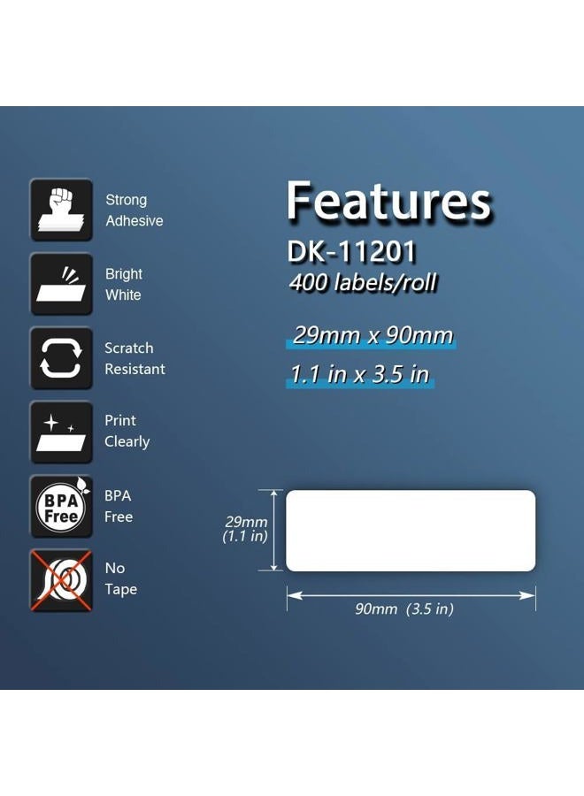
Task: Click the Strong Adhesive text label
Action: pos(134,210)
